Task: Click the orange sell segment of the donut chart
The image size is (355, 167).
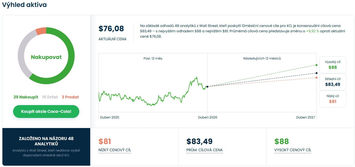Action: point(41,31)
